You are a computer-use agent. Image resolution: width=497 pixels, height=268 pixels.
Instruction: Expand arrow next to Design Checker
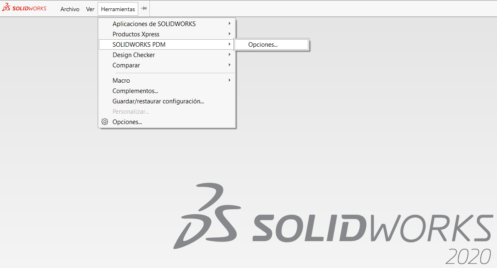229,55
